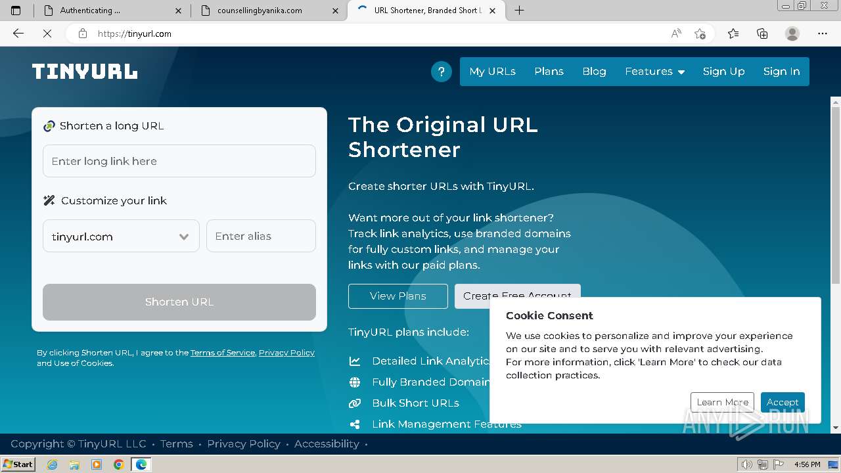Screen dimensions: 841x473
Task: Click the Enter long link here field
Action: (x=179, y=161)
